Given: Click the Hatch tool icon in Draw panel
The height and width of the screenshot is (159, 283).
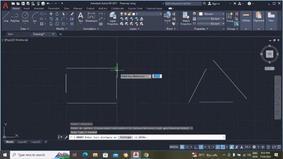Looking at the screenshot, I should pyautogui.click(x=42, y=24).
